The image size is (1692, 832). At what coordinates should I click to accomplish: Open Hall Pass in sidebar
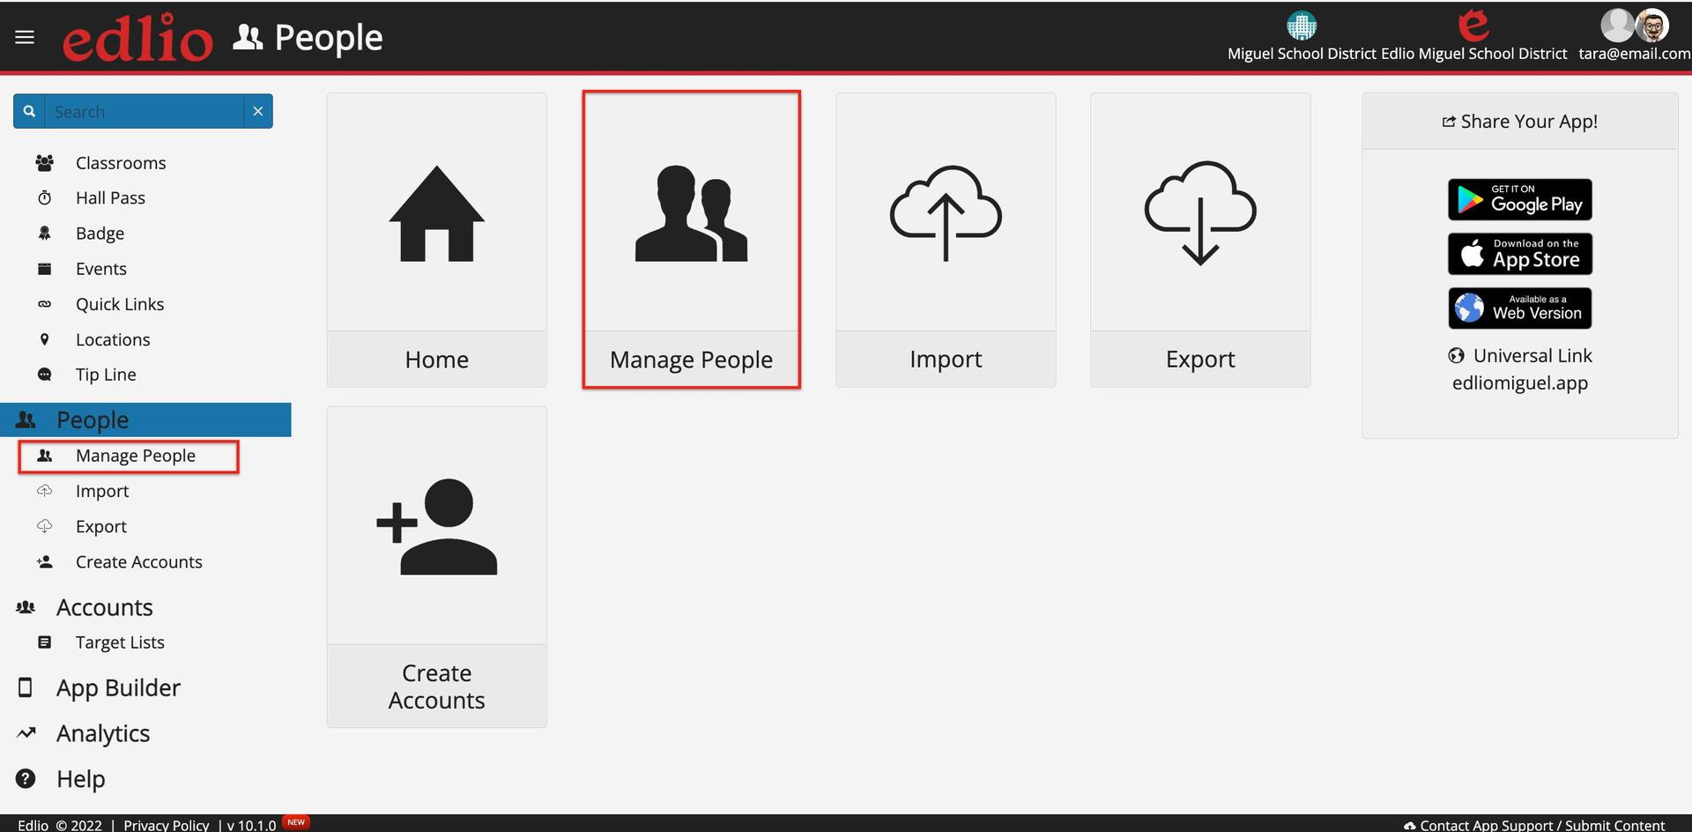click(110, 198)
